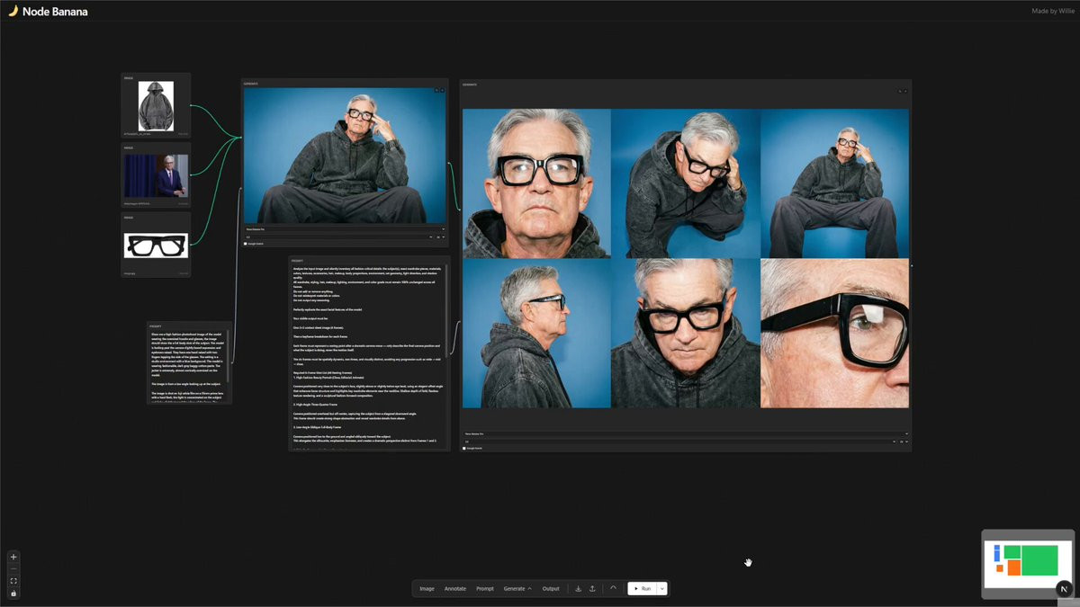
Task: Open model dropdown in grid Generate node
Action: coord(686,434)
